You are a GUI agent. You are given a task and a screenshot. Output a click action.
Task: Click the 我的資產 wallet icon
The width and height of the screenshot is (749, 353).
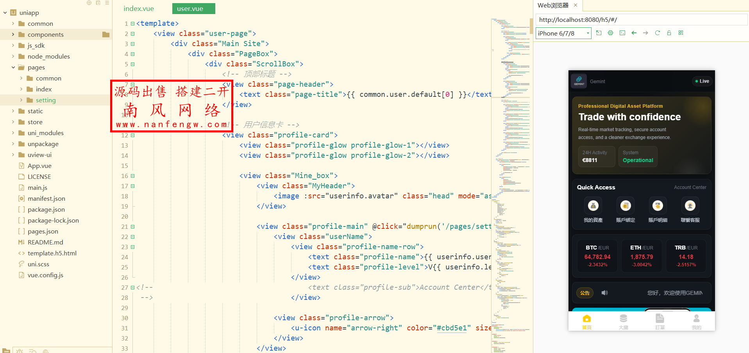[593, 205]
